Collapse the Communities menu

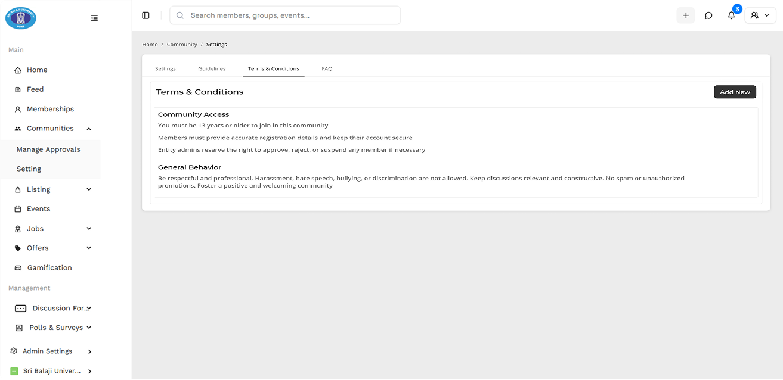[x=89, y=129]
